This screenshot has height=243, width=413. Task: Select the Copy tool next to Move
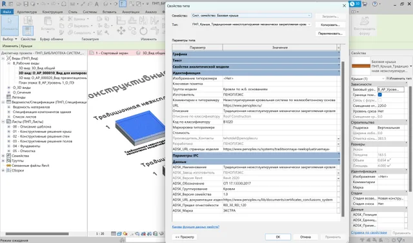pos(132,31)
